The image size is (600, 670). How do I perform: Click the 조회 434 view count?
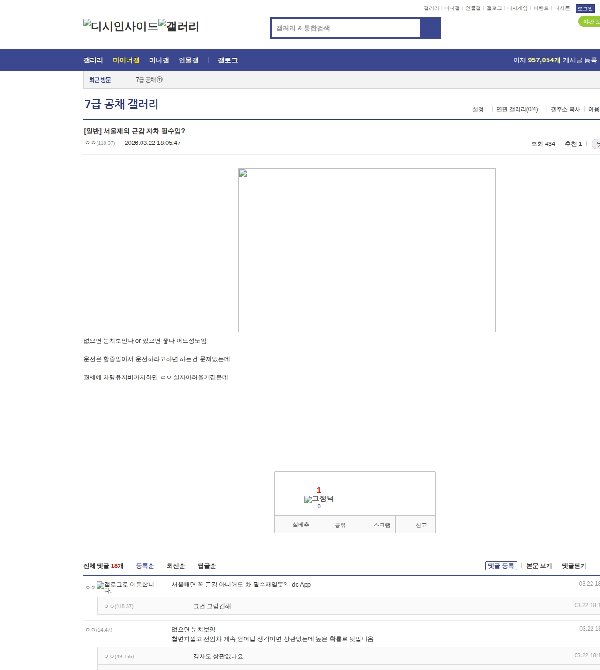tap(543, 144)
